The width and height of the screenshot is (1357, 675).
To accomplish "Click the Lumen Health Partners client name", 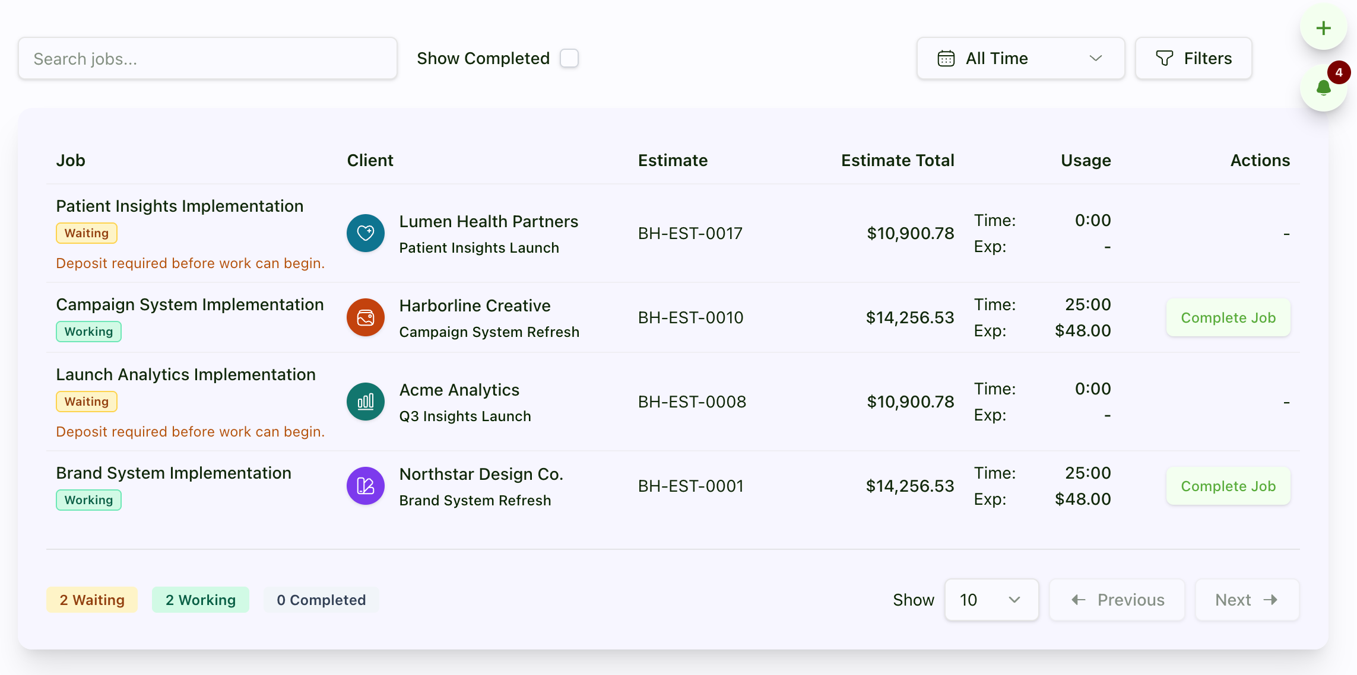I will pyautogui.click(x=489, y=221).
